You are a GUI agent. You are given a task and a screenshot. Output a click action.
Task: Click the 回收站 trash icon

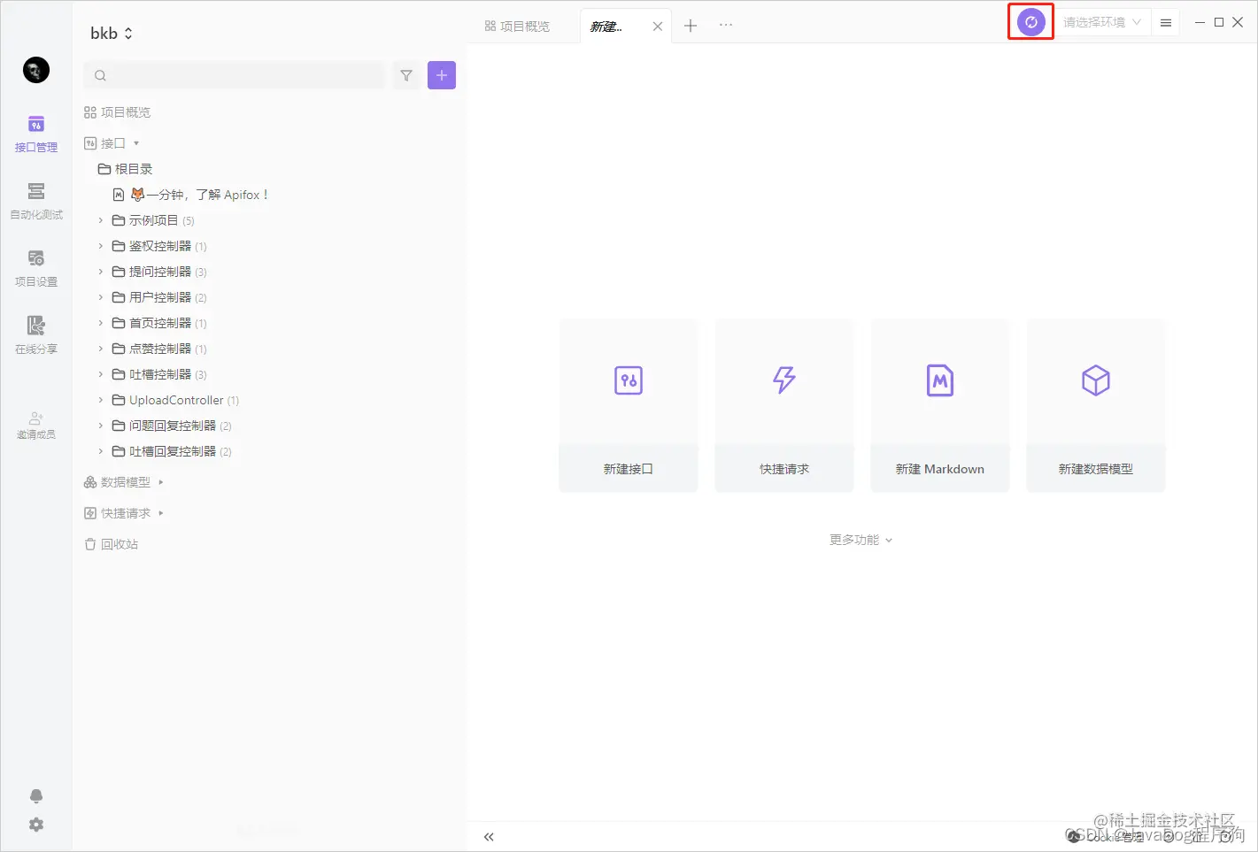point(90,544)
